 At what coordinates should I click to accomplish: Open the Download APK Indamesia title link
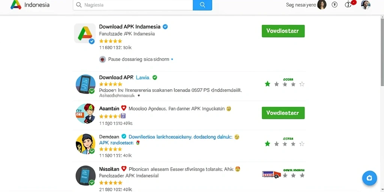point(130,27)
